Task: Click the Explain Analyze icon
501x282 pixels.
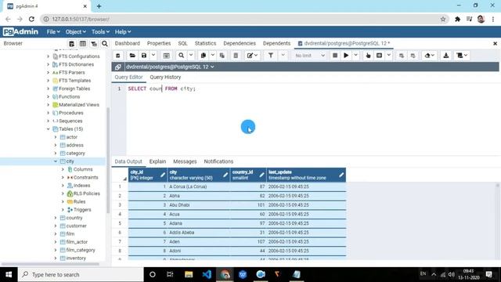Action: tap(379, 56)
